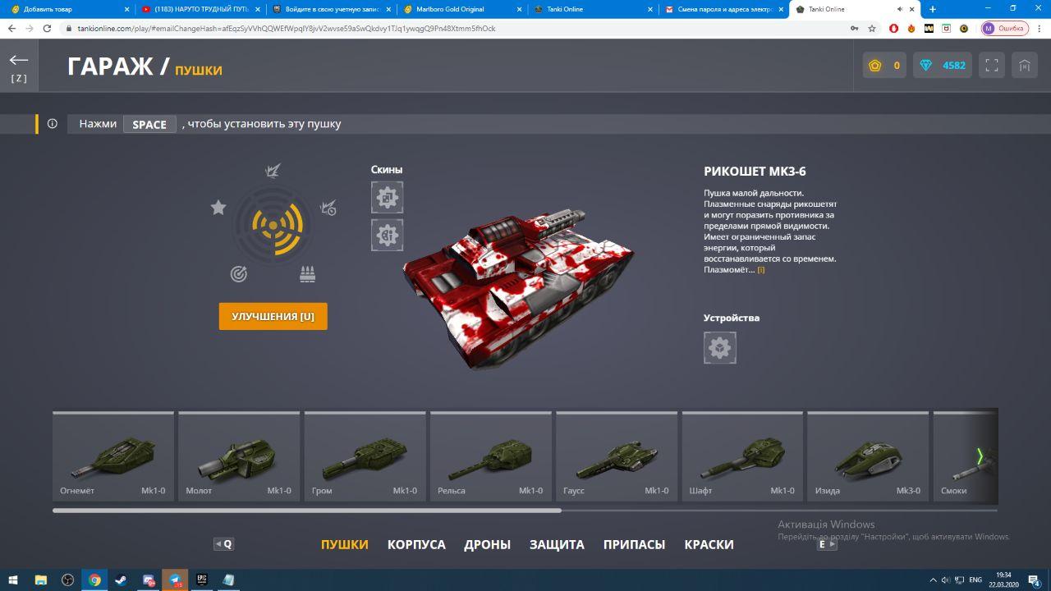
Task: Open the Chrome profile Ошибка button
Action: tap(1005, 28)
